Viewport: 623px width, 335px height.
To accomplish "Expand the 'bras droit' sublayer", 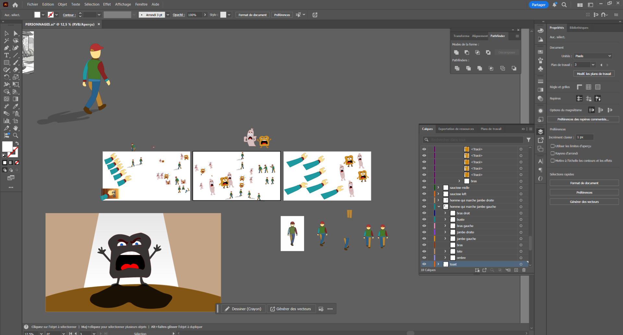I will click(445, 213).
